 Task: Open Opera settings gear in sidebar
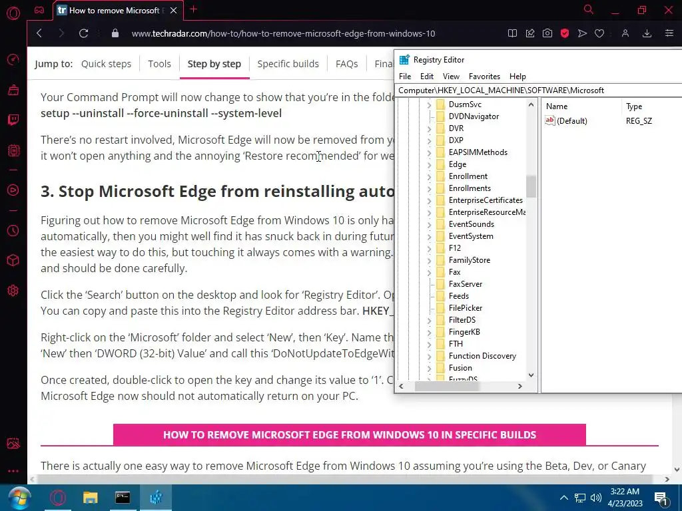pos(13,290)
